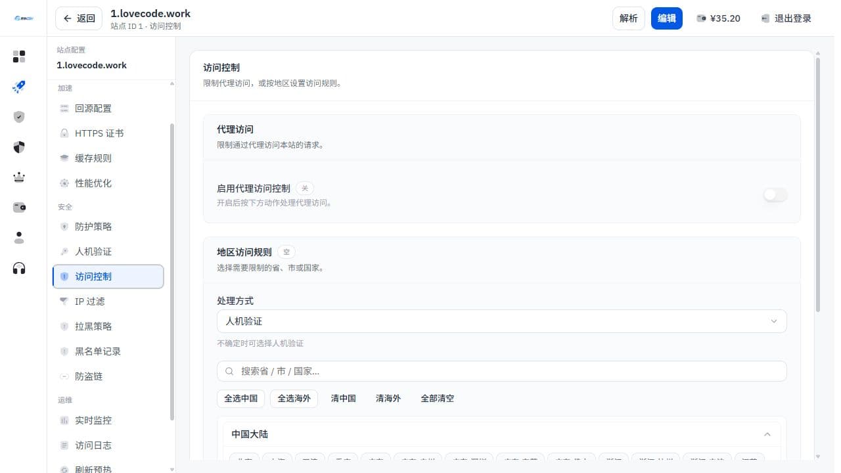Go back with the 返回 button

coord(79,18)
